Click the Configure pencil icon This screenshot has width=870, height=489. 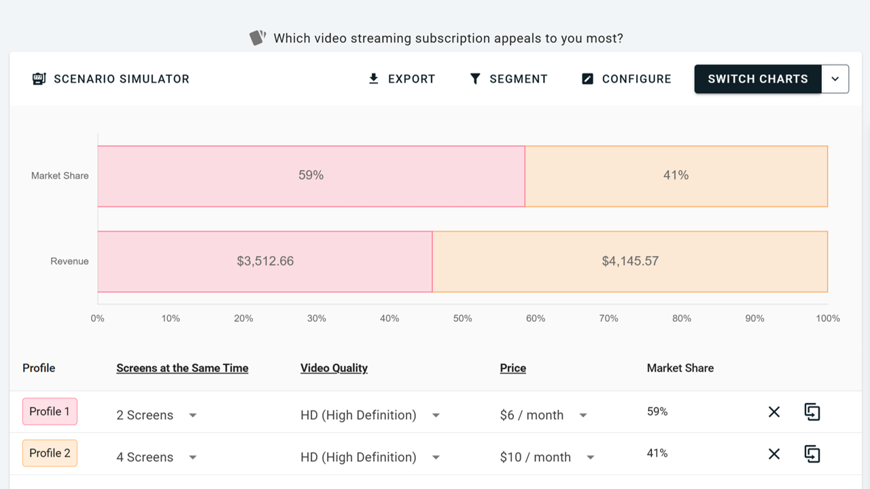click(588, 79)
